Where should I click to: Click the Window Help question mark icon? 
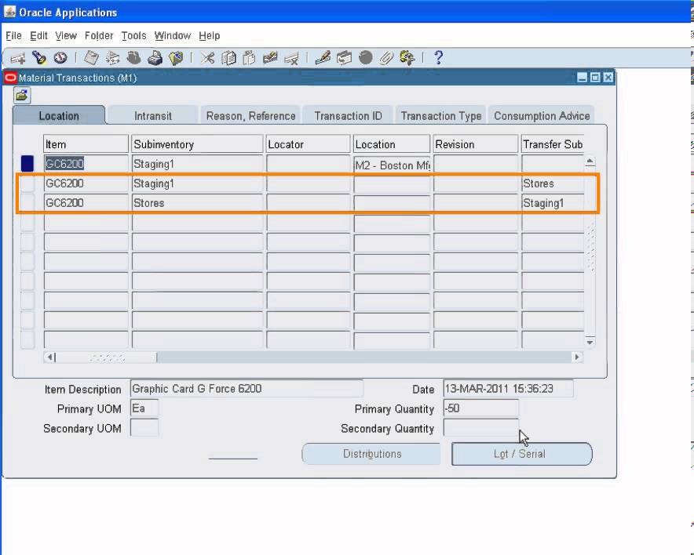438,58
